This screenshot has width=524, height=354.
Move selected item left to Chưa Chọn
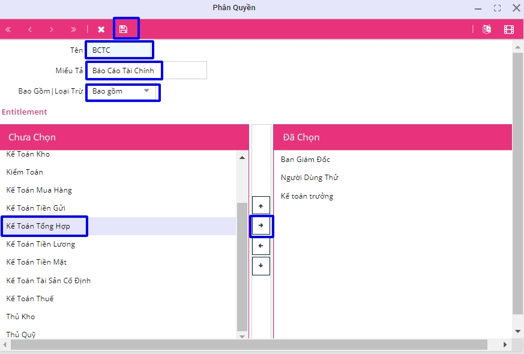point(261,246)
